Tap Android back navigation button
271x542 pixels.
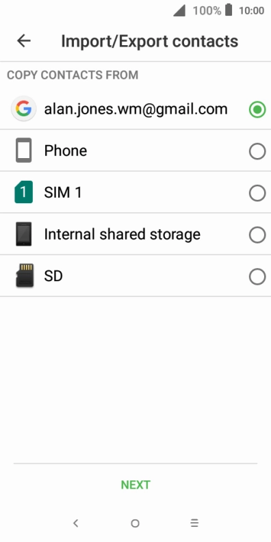(x=76, y=523)
